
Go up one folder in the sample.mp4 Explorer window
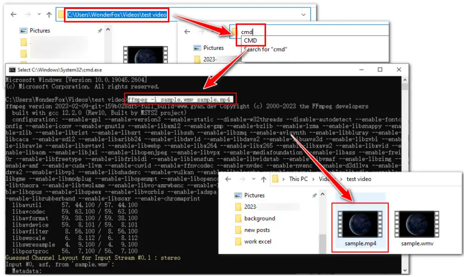tap(264, 179)
